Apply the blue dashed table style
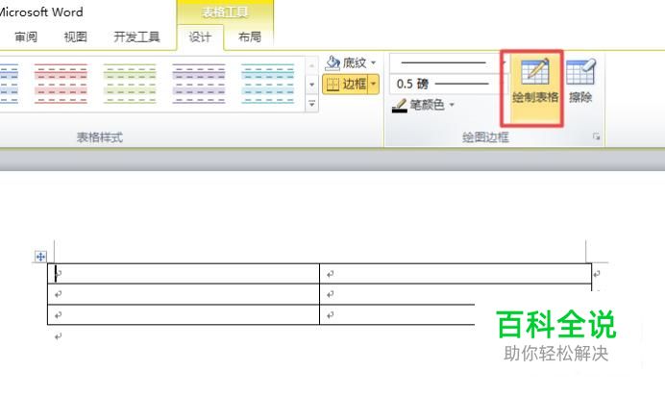The image size is (665, 396). click(9, 84)
